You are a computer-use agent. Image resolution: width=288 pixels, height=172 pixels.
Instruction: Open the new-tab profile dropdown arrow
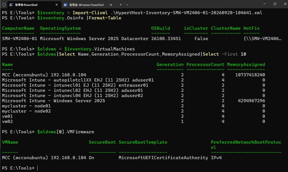click(127, 5)
